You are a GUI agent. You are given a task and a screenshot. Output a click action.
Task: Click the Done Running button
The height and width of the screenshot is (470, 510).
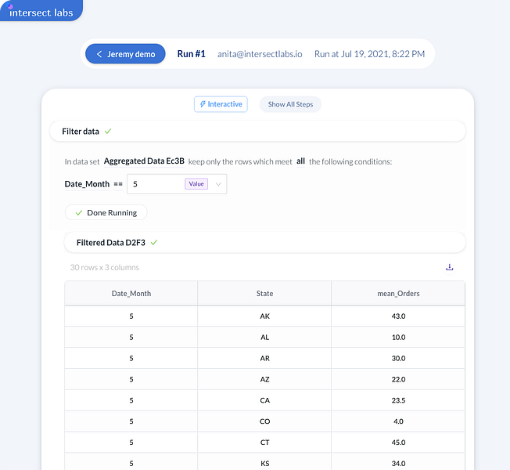tap(106, 212)
